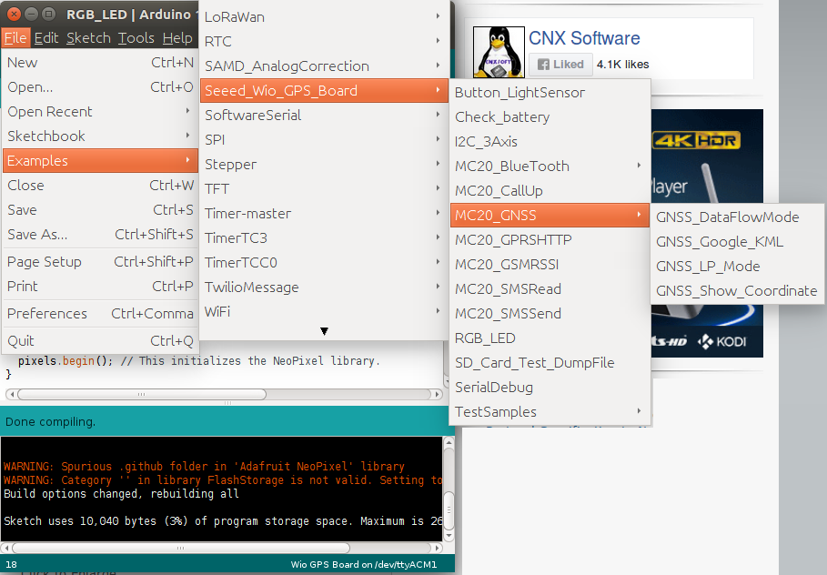The height and width of the screenshot is (575, 827).
Task: Expand the Stepper examples submenu
Action: coord(324,165)
